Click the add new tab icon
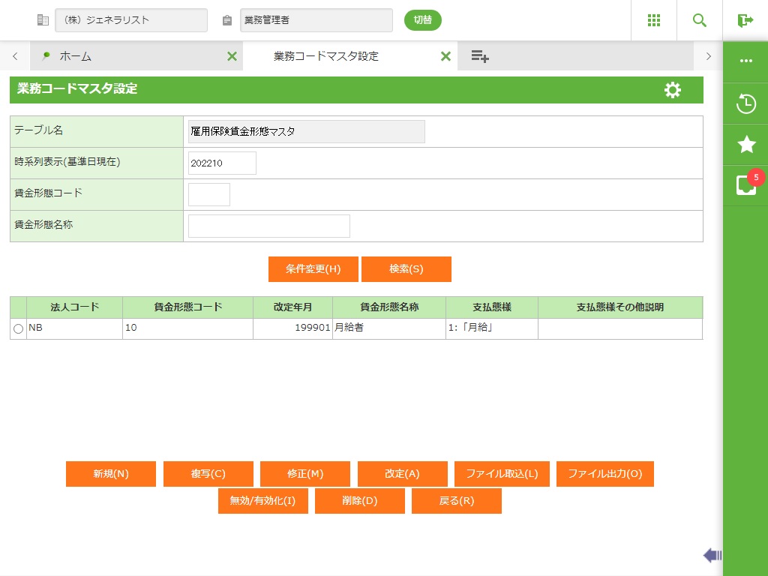Viewport: 768px width, 576px height. [480, 56]
